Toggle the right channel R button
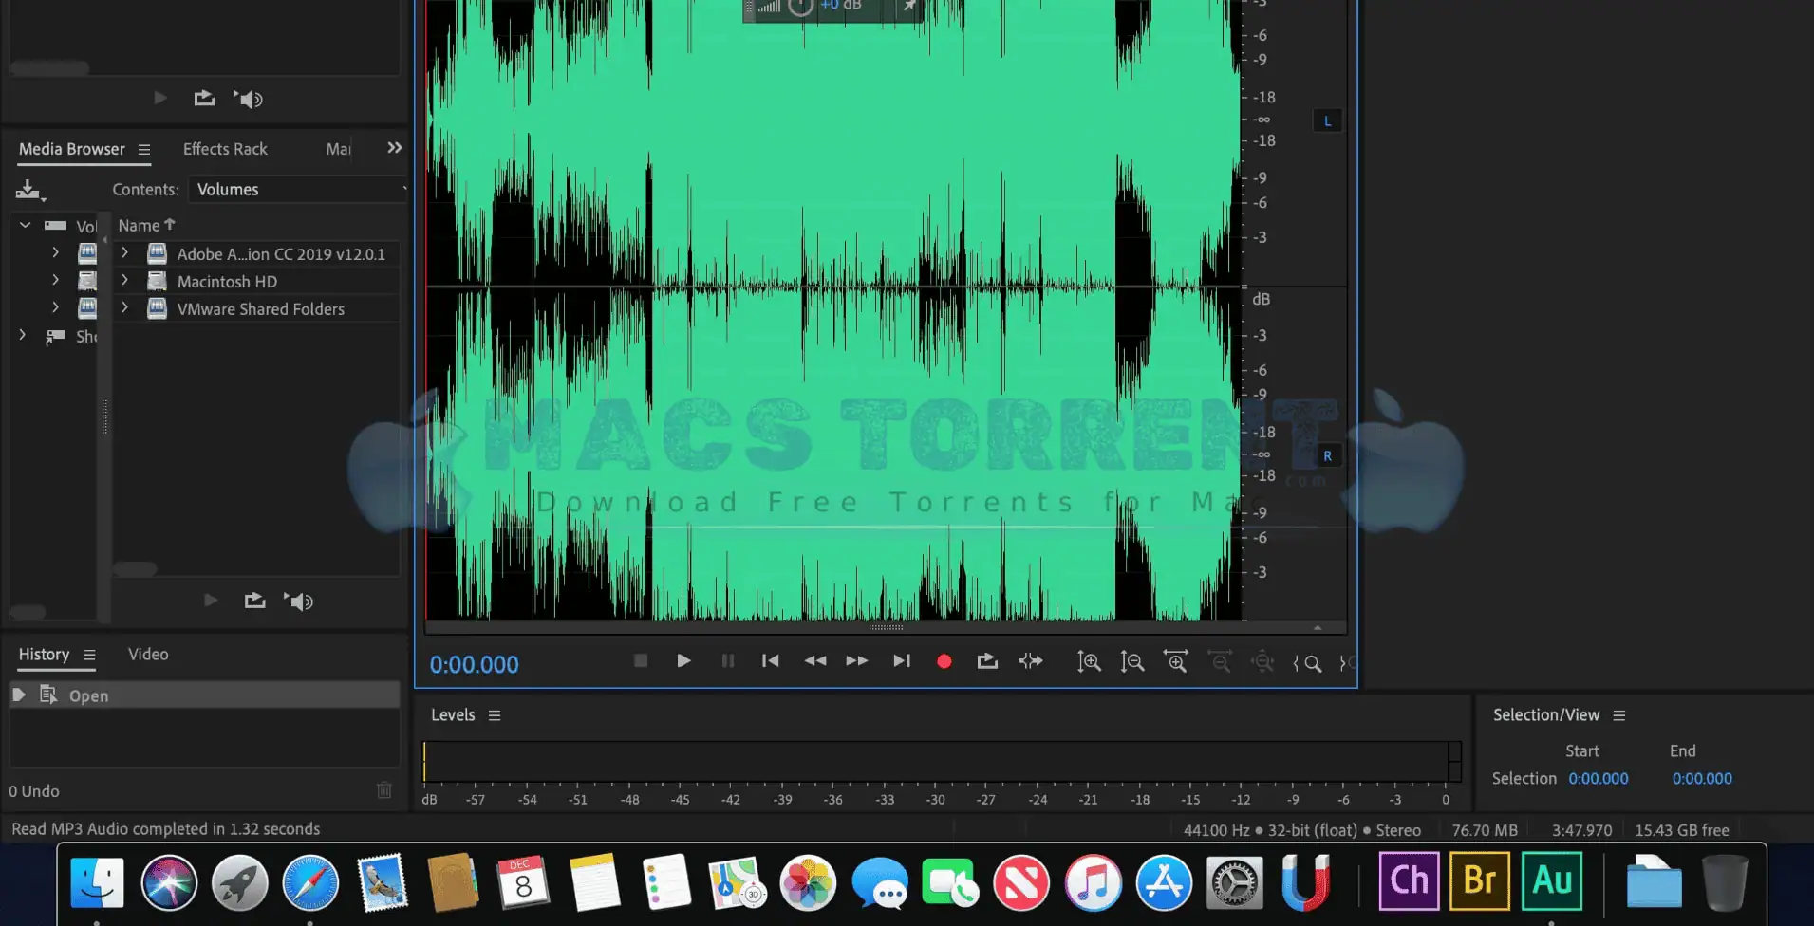This screenshot has width=1814, height=926. pos(1327,455)
